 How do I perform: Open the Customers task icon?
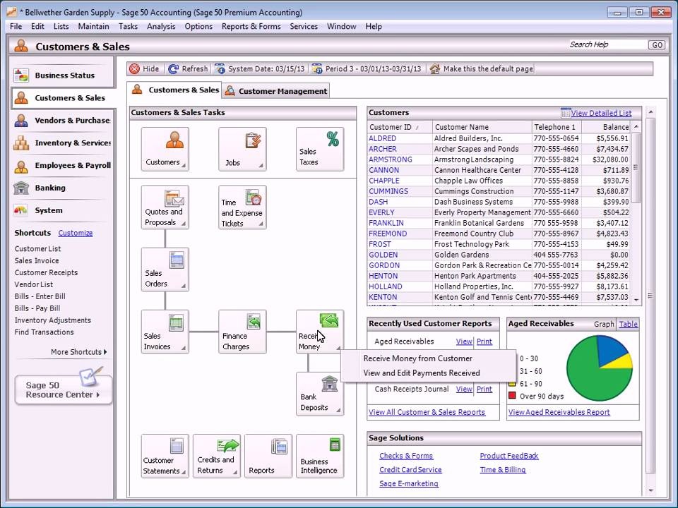point(165,149)
